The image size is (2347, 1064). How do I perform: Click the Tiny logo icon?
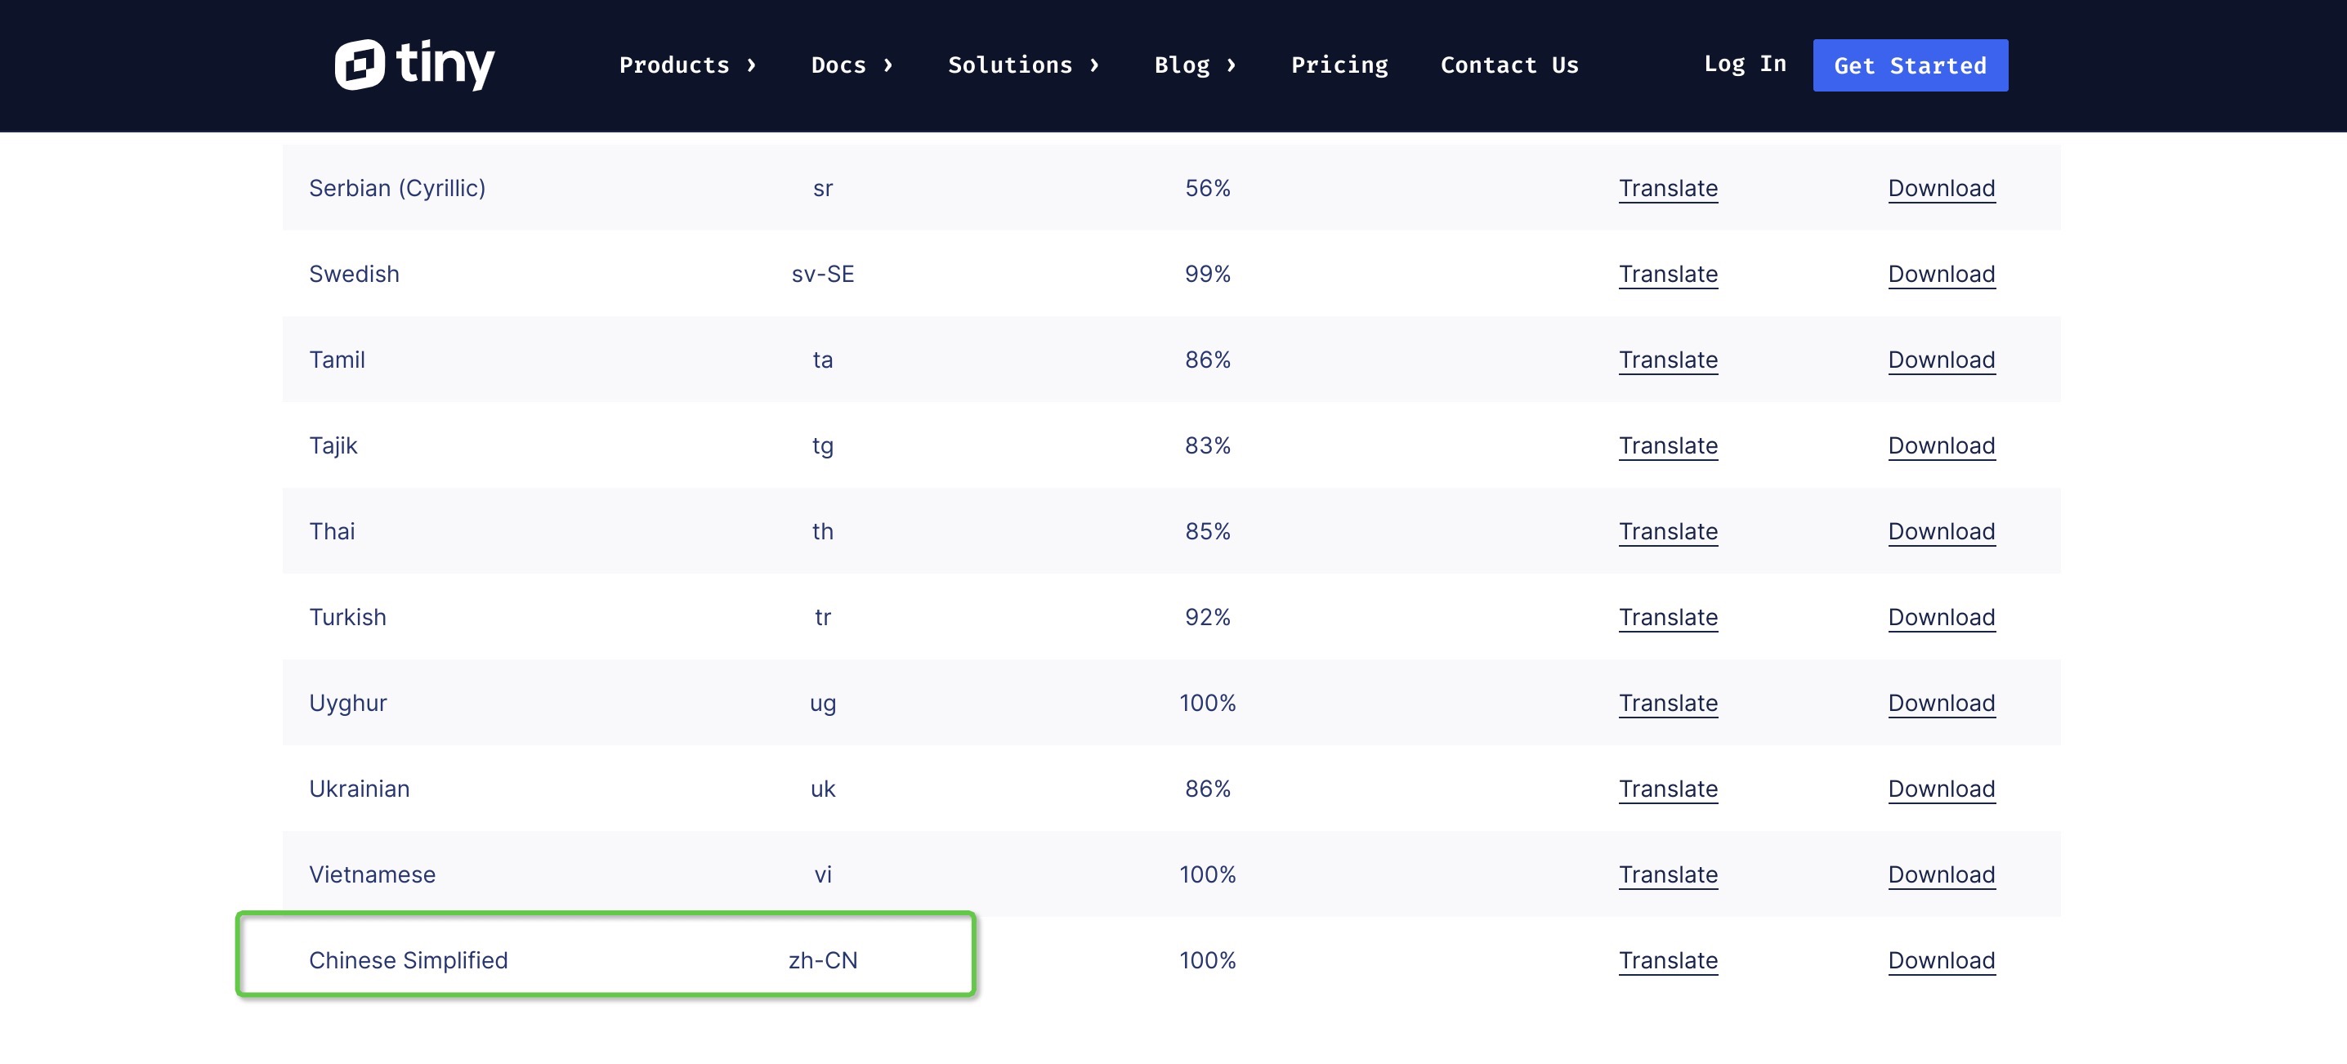pyautogui.click(x=359, y=65)
